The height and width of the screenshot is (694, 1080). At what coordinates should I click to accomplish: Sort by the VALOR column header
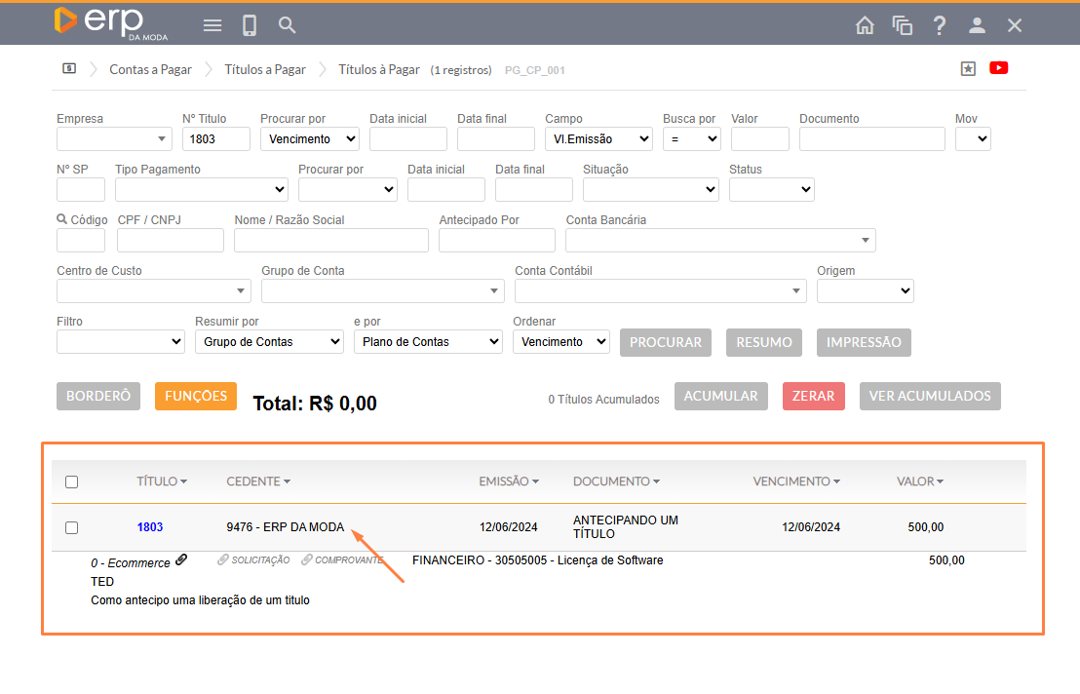[x=919, y=482]
